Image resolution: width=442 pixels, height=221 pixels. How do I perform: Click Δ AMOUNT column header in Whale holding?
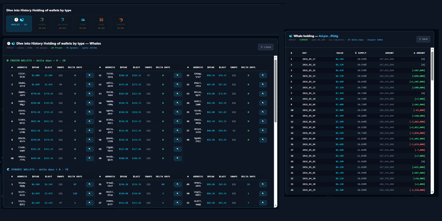coord(419,53)
